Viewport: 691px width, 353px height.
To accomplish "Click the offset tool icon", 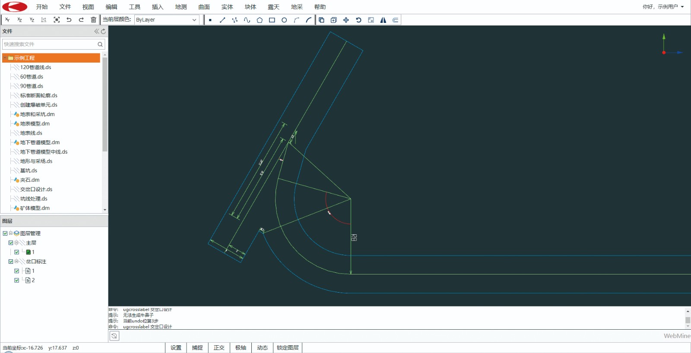I will coord(395,20).
